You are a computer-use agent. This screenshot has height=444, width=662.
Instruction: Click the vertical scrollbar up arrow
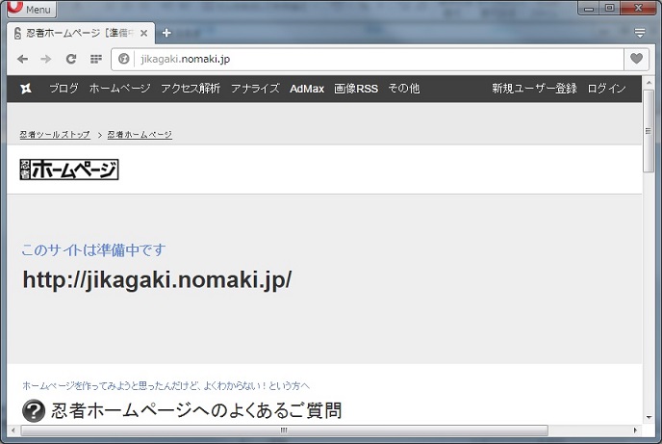click(649, 83)
